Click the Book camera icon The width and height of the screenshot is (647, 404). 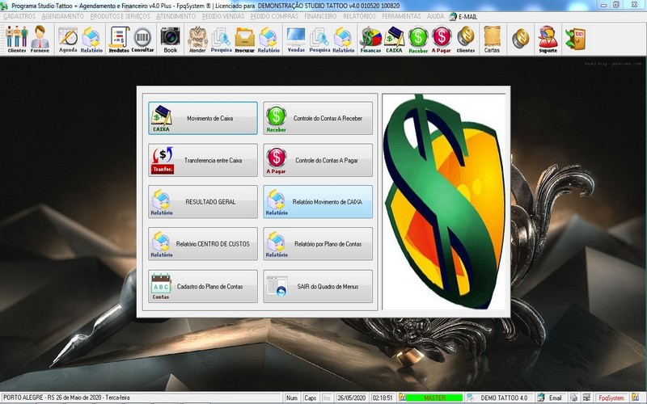[x=170, y=38]
